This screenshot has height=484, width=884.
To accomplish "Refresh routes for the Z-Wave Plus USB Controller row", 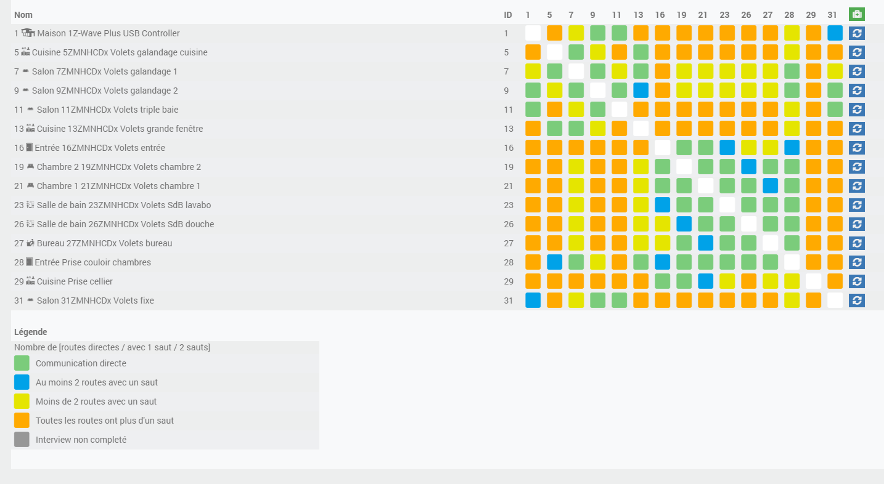I will pyautogui.click(x=856, y=33).
